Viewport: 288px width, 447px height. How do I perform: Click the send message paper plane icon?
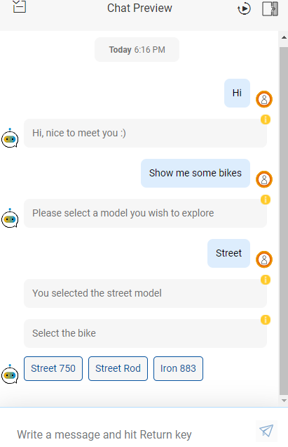266,430
